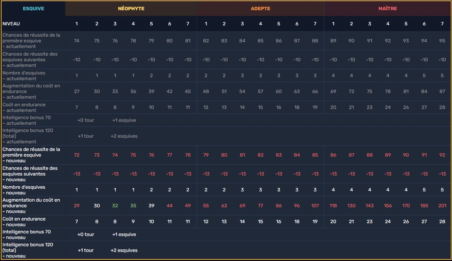Click 'Augmentation du coût en endurance – actuellement' label

[31, 91]
